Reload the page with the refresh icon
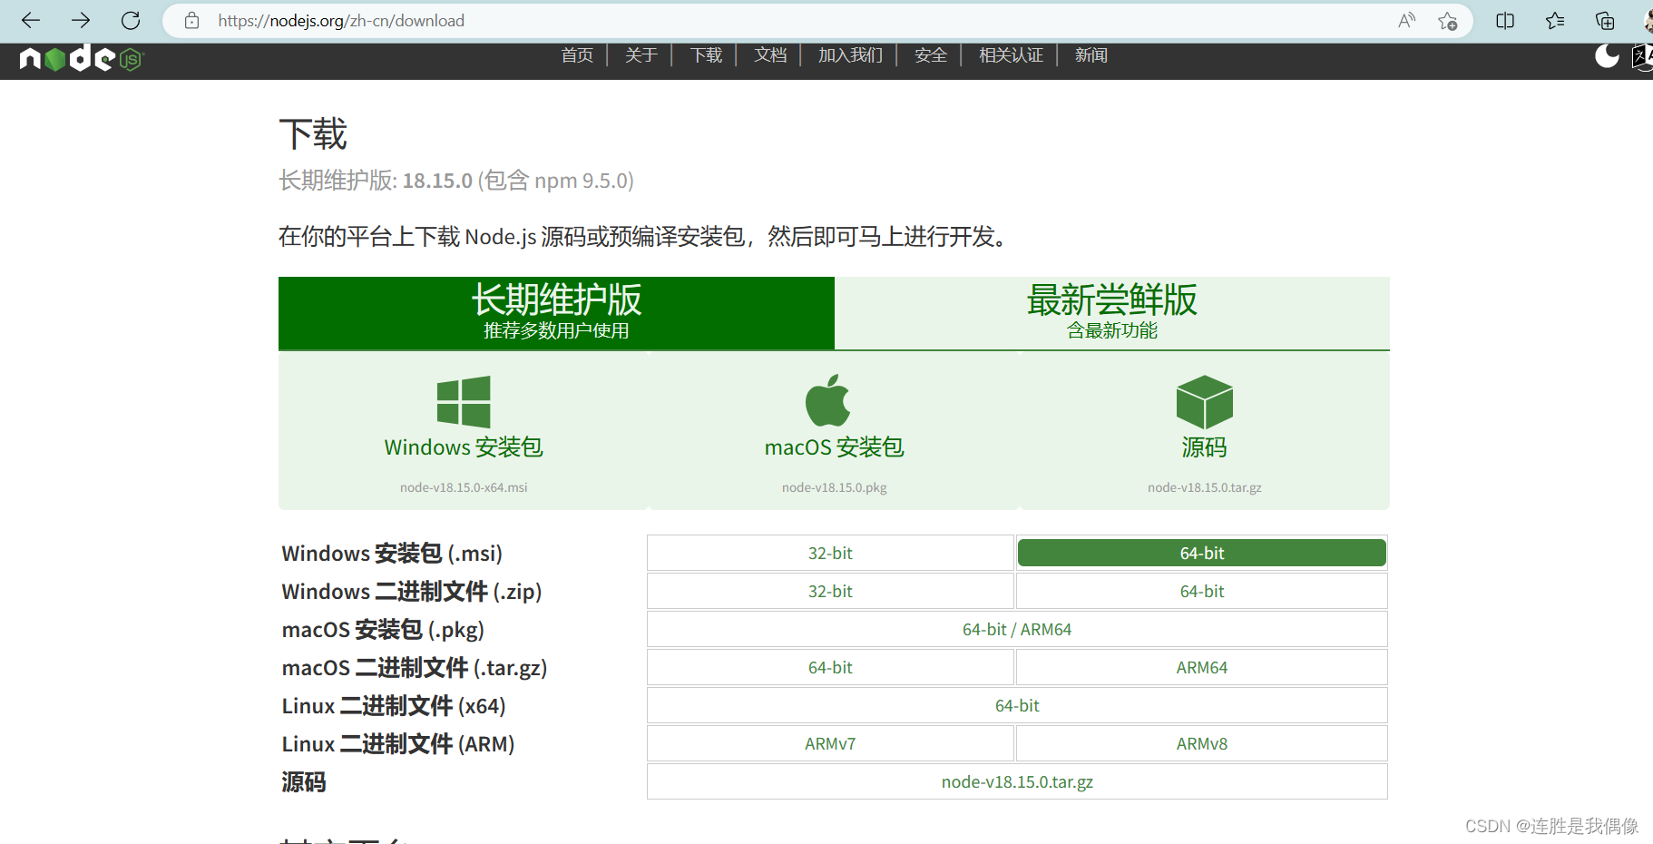 coord(131,20)
